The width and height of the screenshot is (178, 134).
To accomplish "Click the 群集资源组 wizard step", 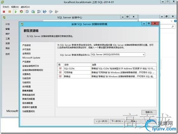I will pyautogui.click(x=27, y=91).
